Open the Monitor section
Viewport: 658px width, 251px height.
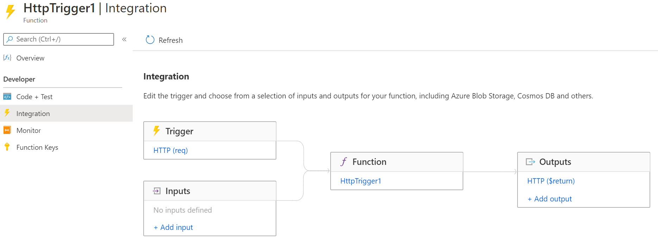point(29,131)
